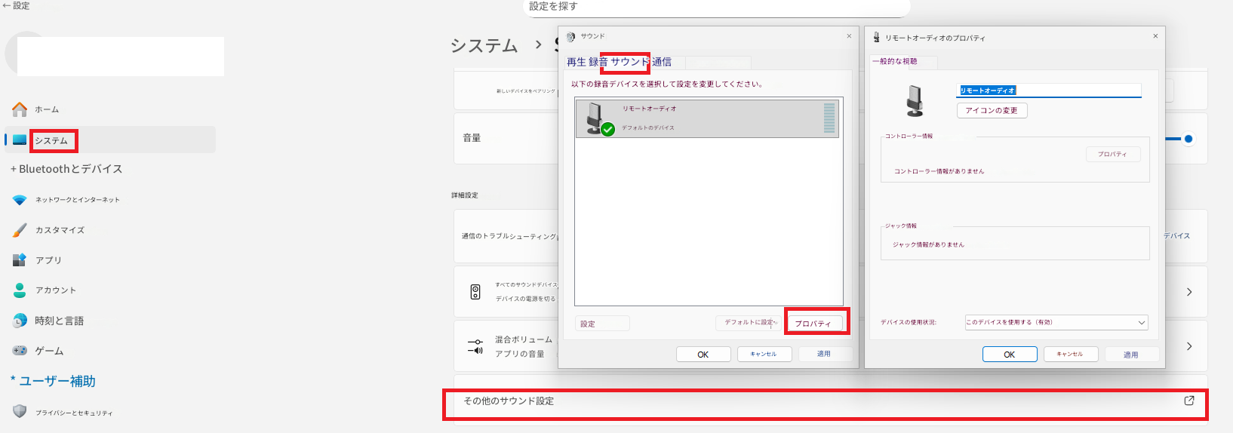The height and width of the screenshot is (433, 1233).
Task: Click the カスタマイズ paintbrush icon
Action: pos(20,230)
